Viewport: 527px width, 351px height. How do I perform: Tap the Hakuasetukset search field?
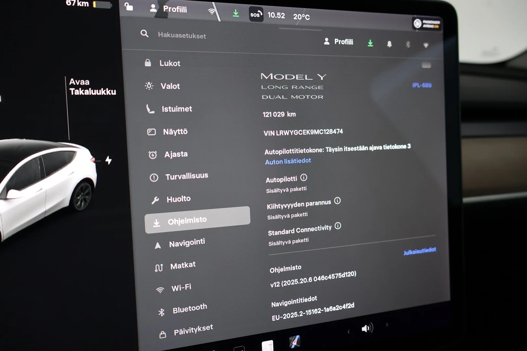pos(182,35)
